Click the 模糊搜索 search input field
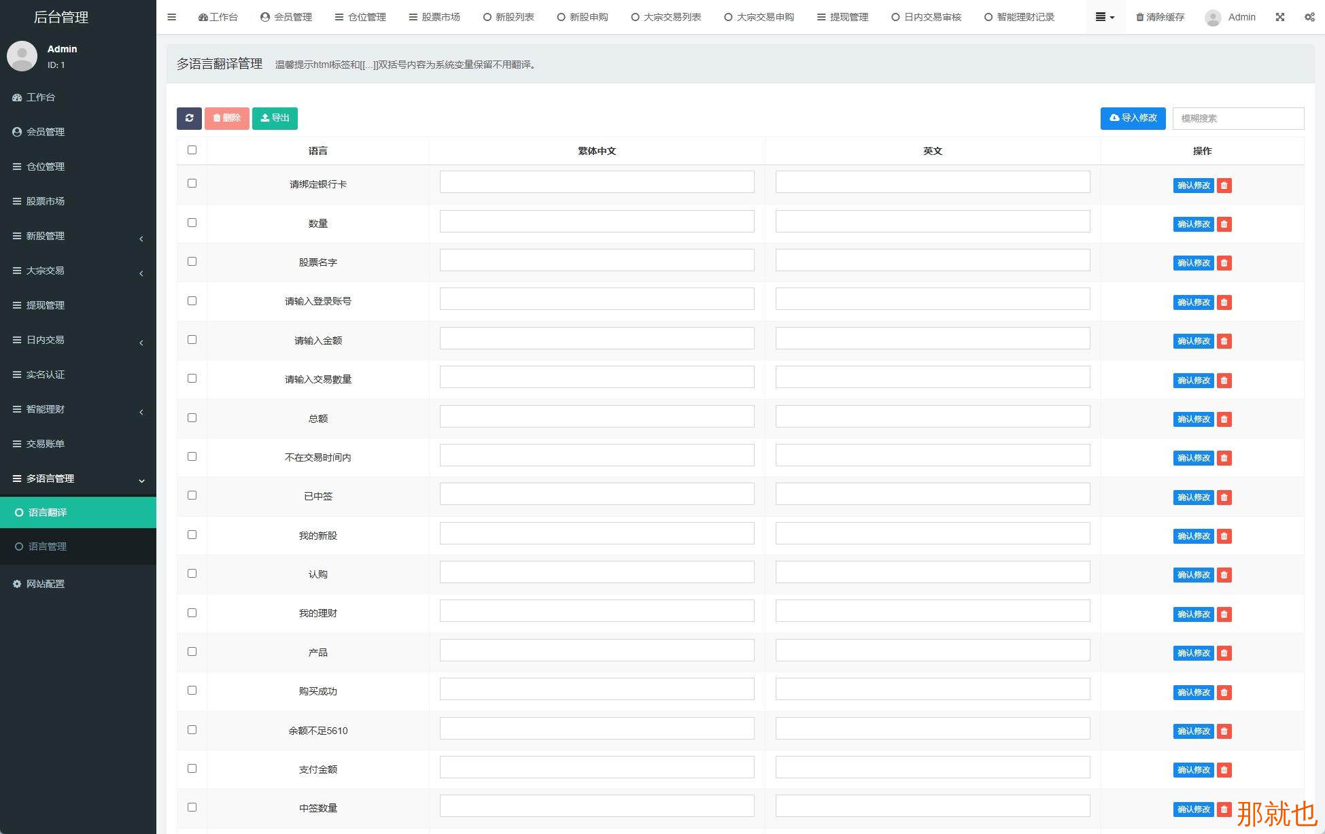The width and height of the screenshot is (1325, 834). [x=1238, y=118]
